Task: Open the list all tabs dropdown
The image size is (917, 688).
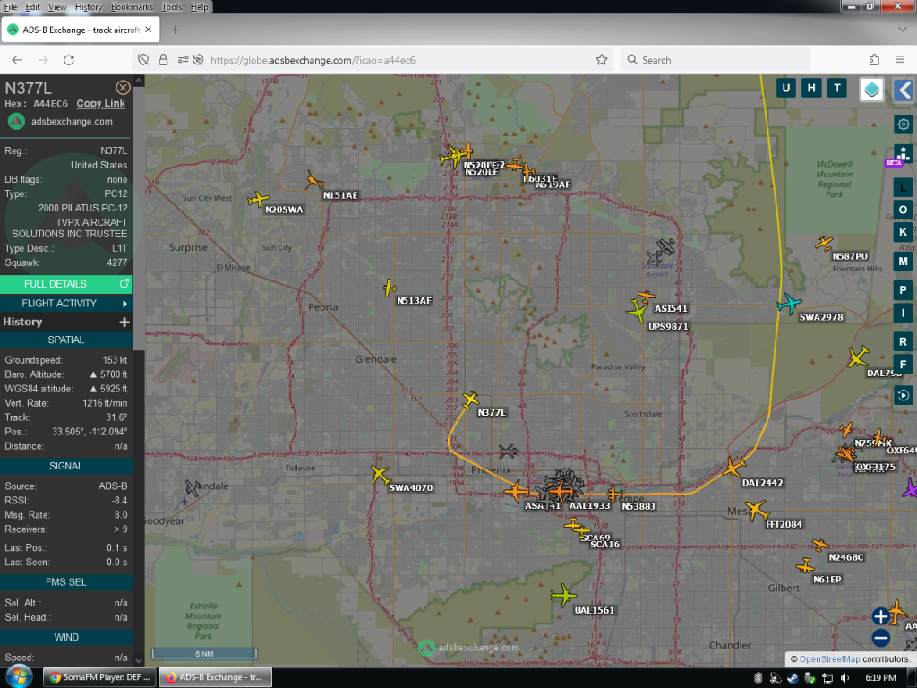Action: pos(902,30)
